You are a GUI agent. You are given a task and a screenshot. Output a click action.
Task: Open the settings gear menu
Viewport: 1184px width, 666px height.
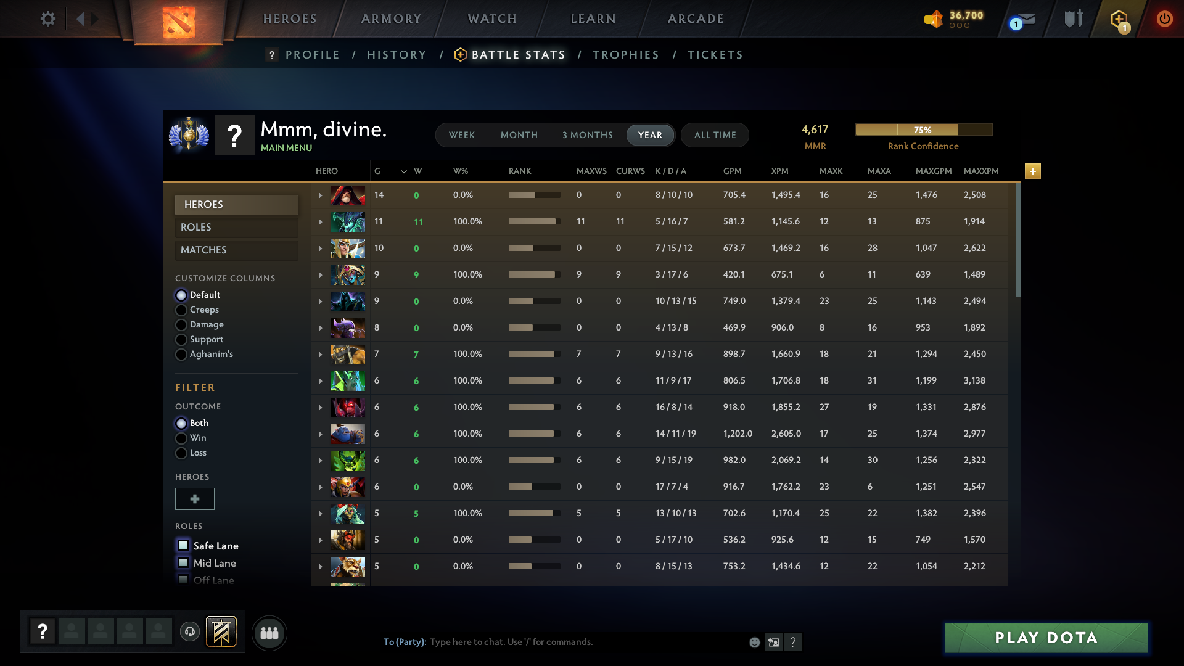[x=48, y=18]
